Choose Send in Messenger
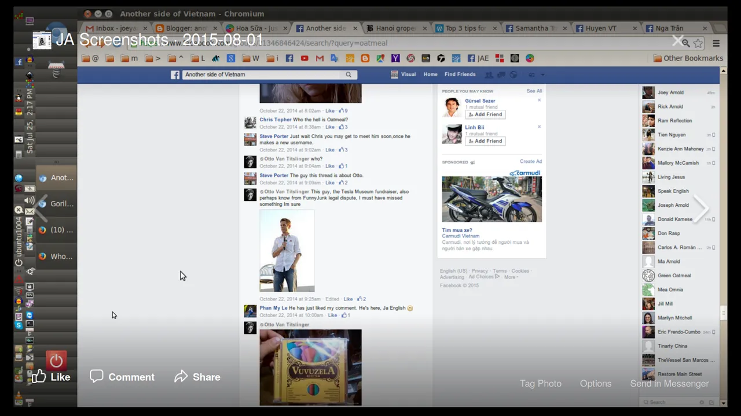Screen dimensions: 741x416 pyautogui.click(x=669, y=384)
